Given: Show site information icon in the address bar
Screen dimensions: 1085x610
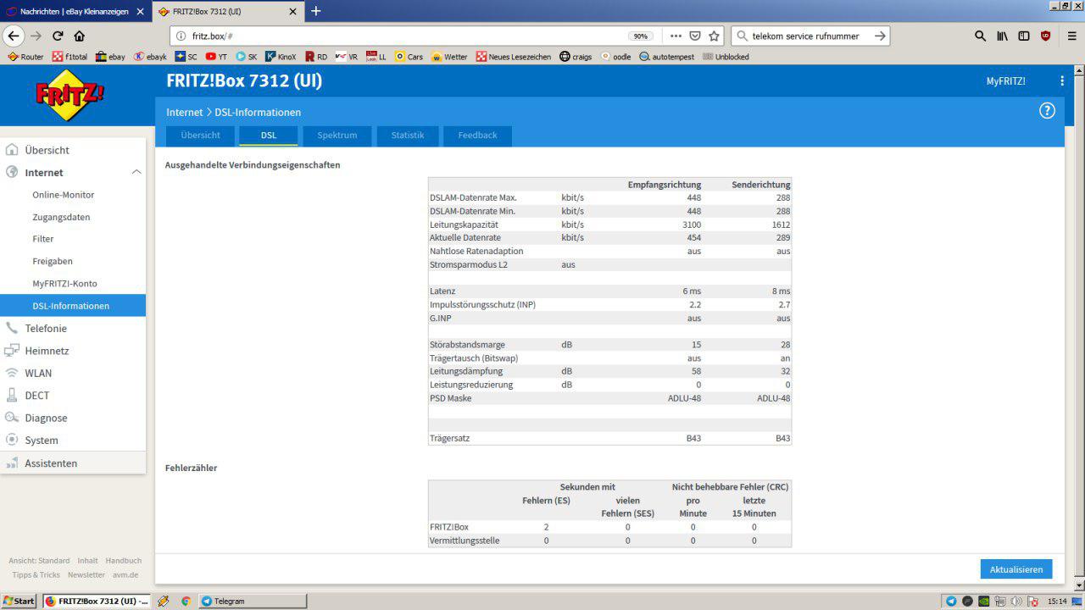Looking at the screenshot, I should pos(181,36).
